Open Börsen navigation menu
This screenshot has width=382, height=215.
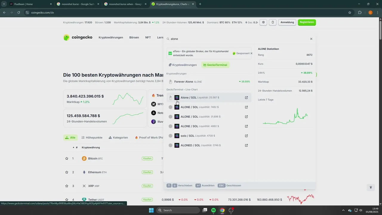(134, 37)
